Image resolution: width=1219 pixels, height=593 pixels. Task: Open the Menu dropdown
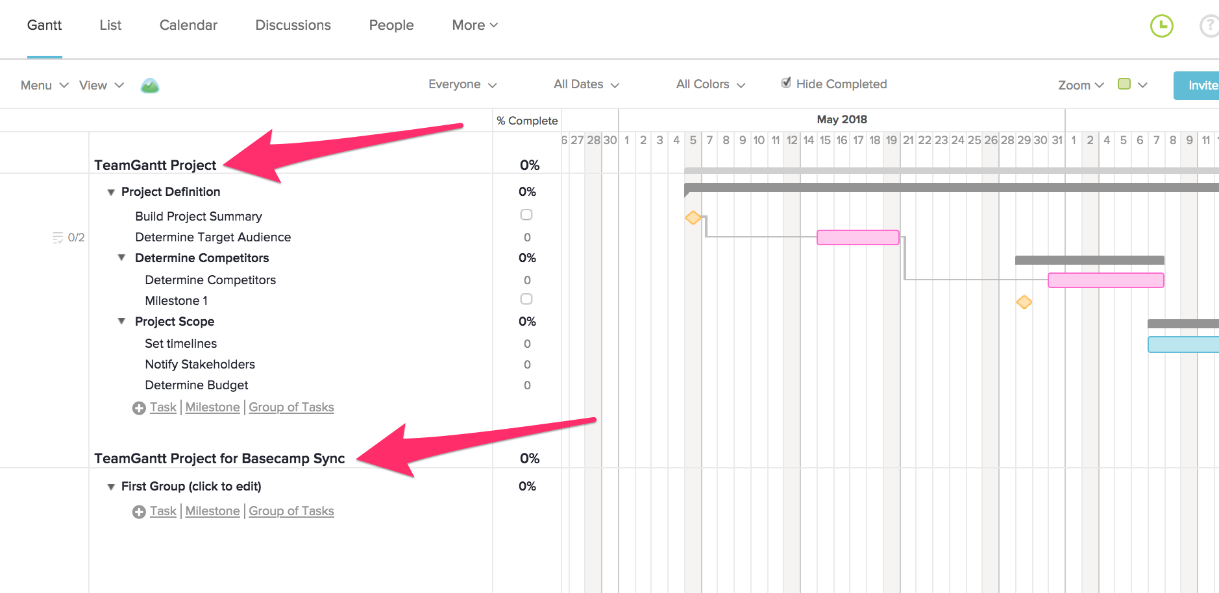pos(43,85)
